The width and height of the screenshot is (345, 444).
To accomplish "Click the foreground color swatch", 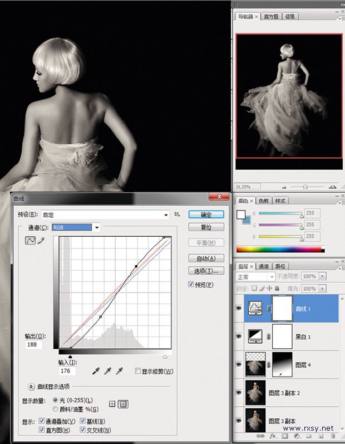I will coord(240,214).
